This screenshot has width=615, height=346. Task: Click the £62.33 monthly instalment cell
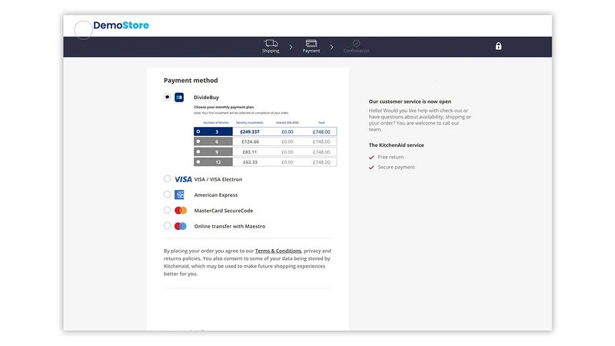(x=251, y=162)
